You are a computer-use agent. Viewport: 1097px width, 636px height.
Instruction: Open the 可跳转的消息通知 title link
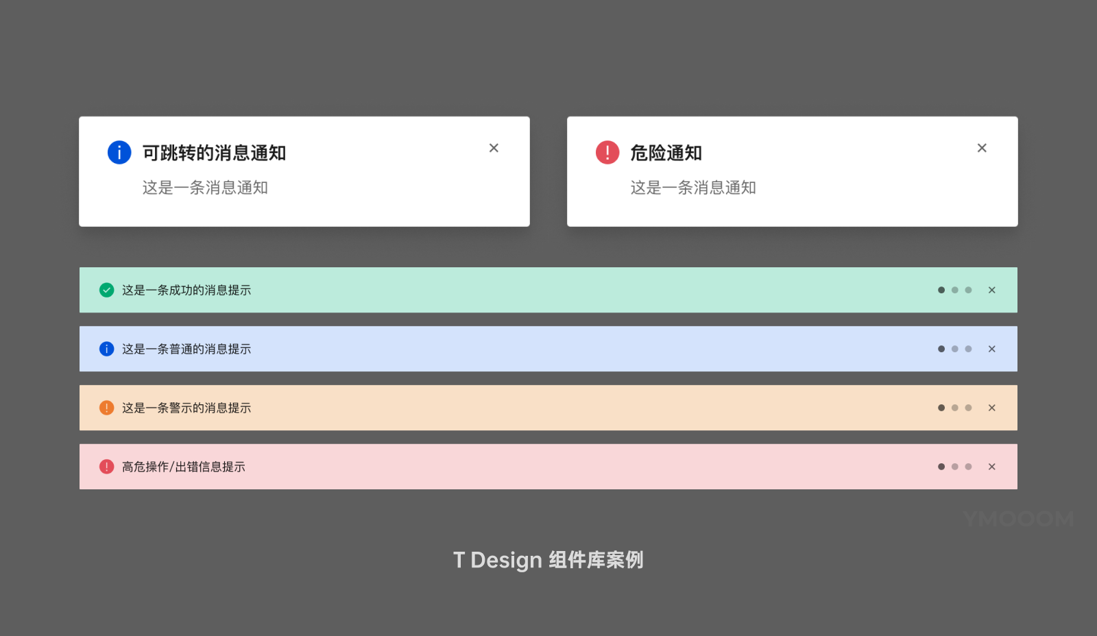213,153
